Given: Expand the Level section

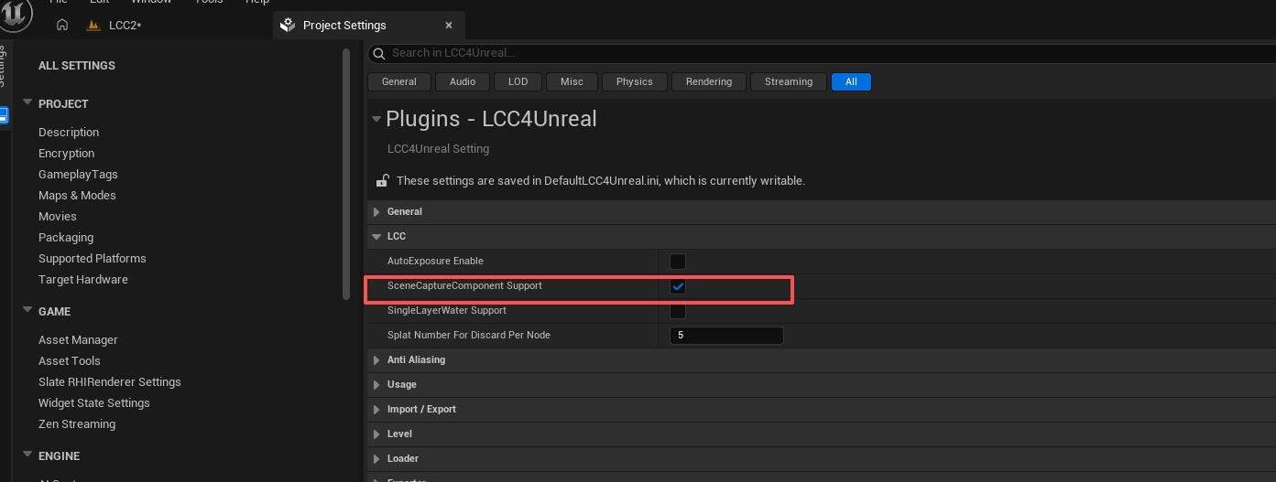Looking at the screenshot, I should coord(376,434).
